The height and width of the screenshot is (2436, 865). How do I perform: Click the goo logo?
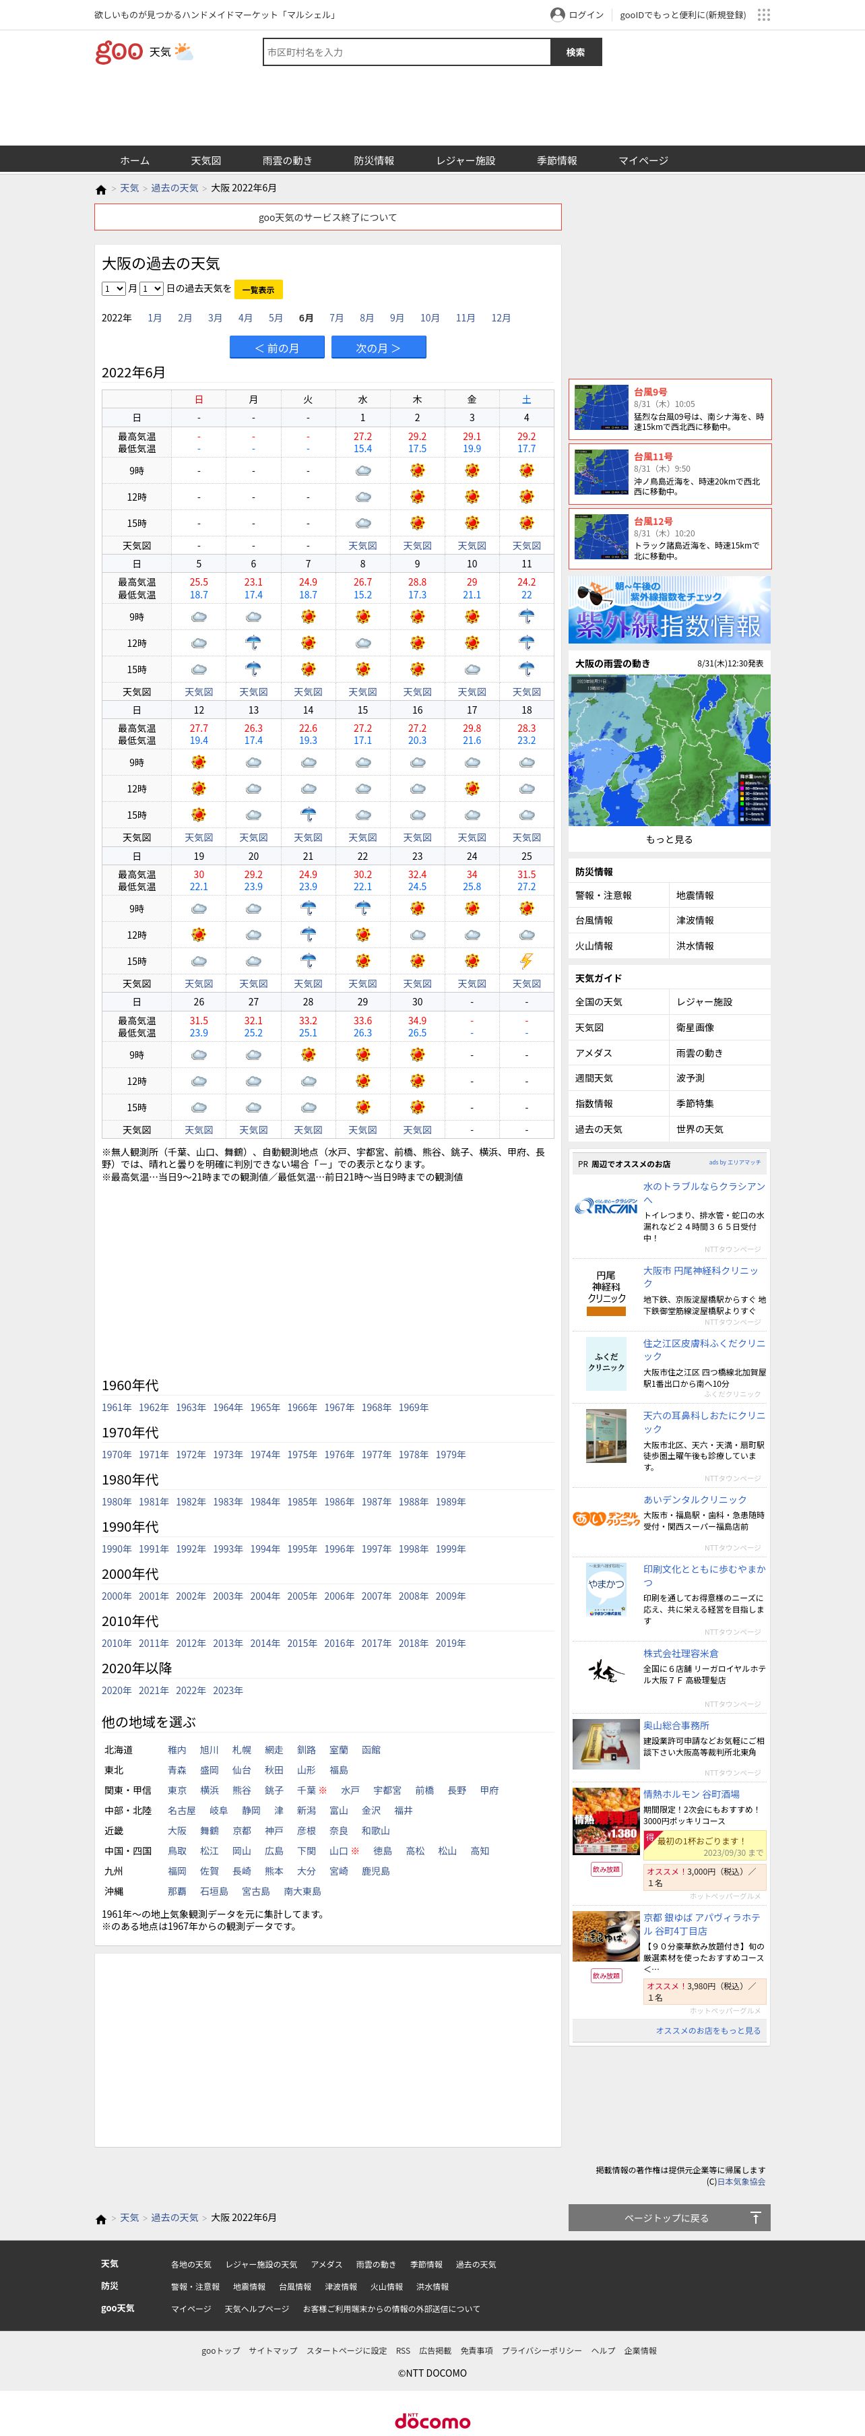tap(119, 52)
